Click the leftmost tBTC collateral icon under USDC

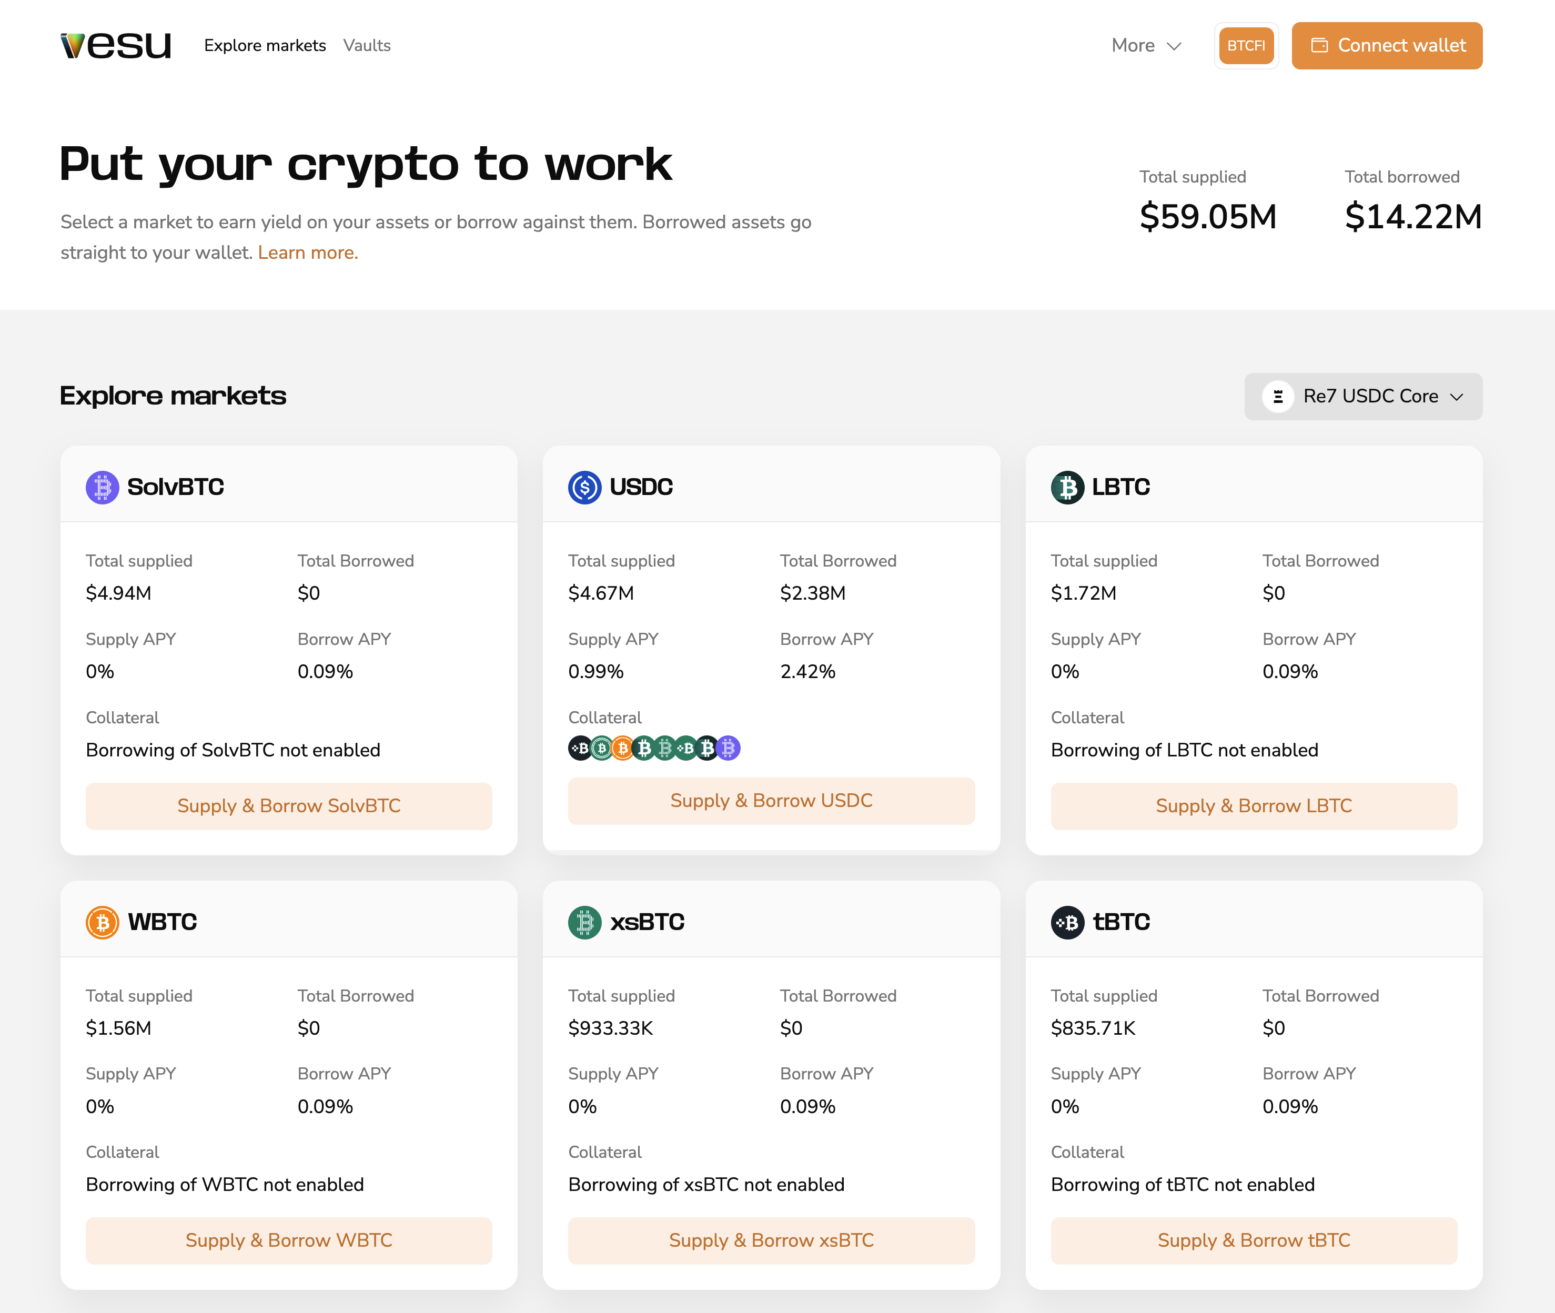pos(579,748)
